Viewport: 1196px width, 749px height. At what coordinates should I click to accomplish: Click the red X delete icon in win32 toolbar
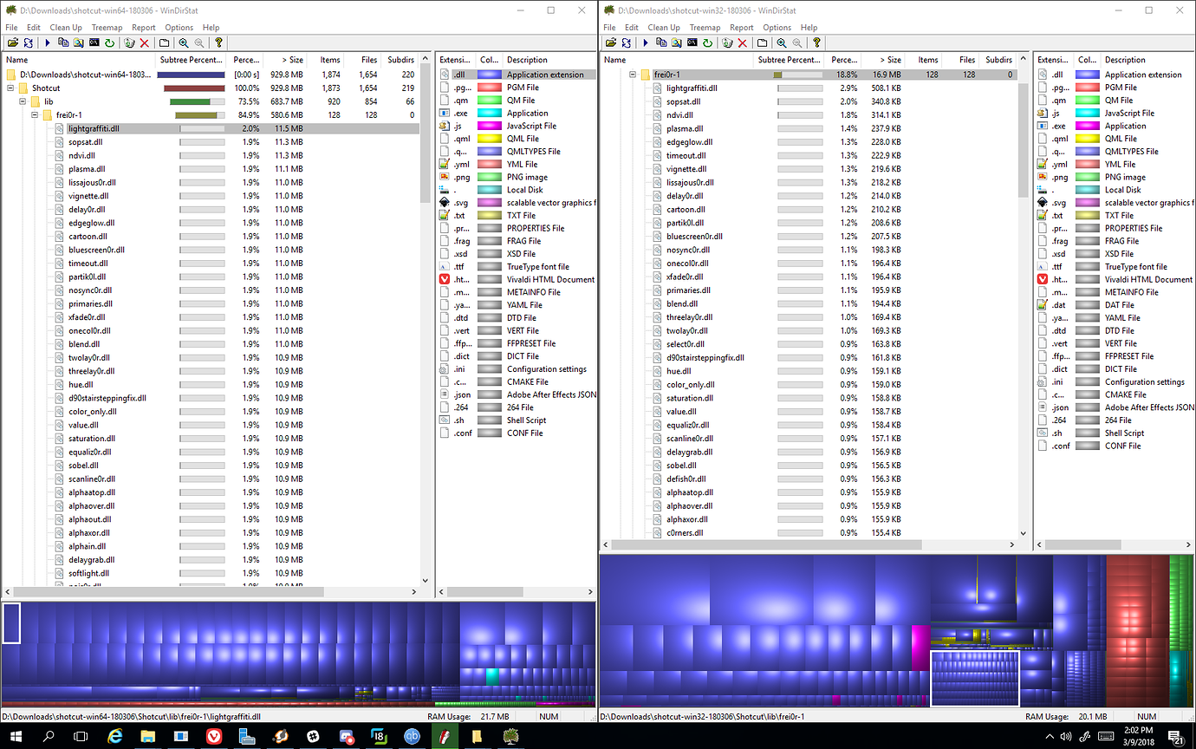[x=743, y=42]
